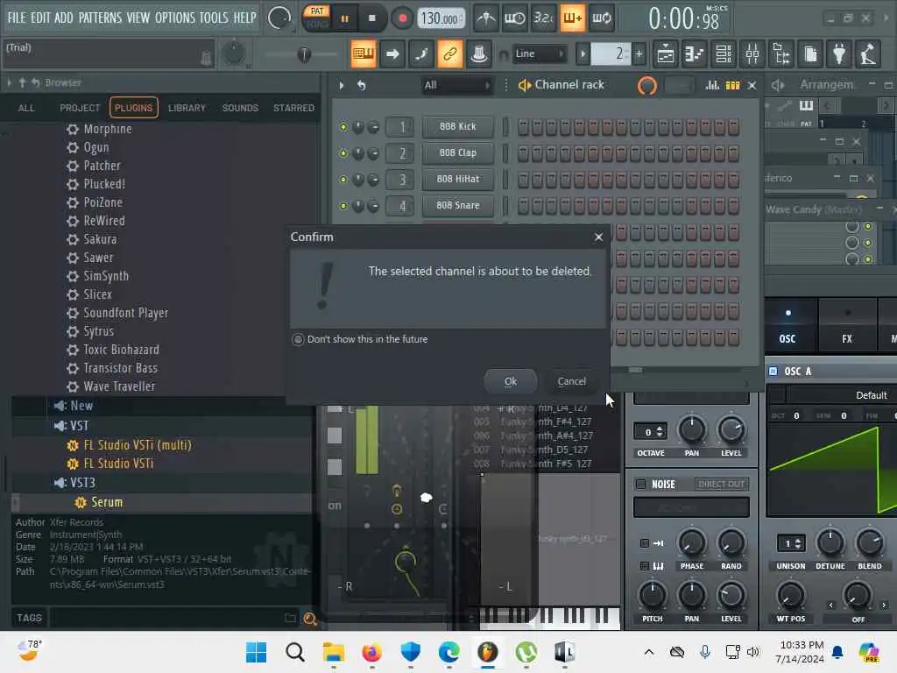Toggle mute LED for 808 Clap channel
897x673 pixels.
point(343,153)
